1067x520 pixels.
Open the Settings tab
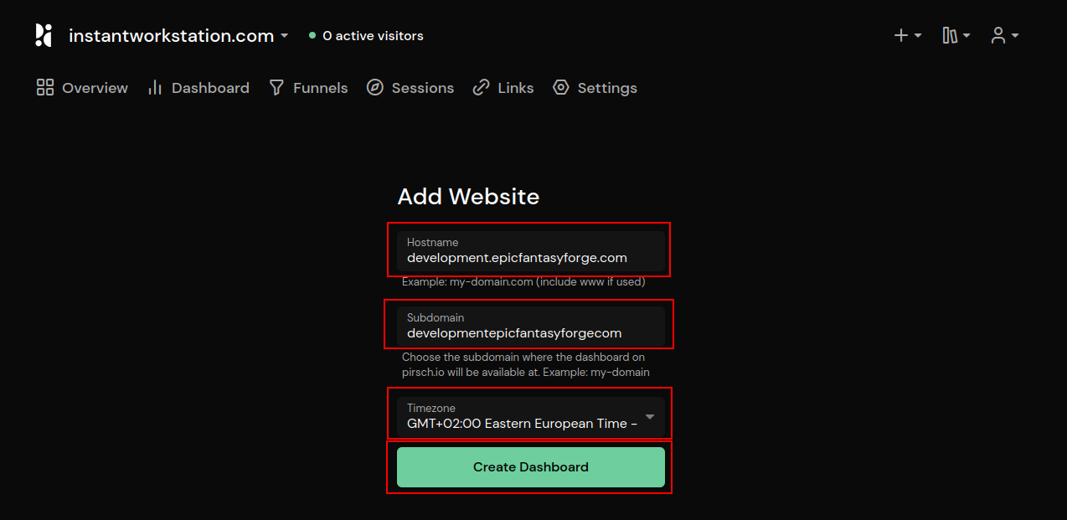point(595,88)
